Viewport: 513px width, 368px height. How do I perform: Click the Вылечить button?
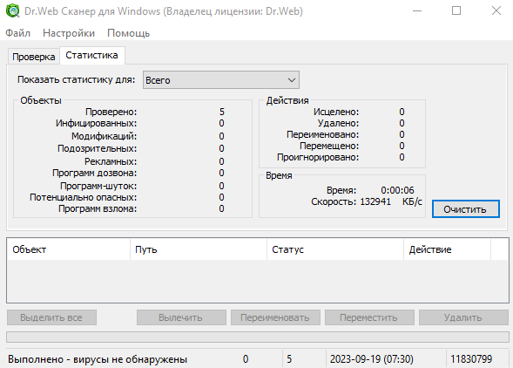click(x=181, y=317)
